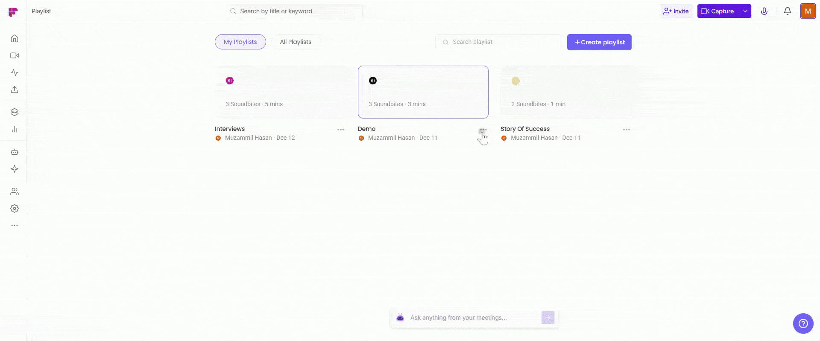Click the Playlist page title

click(x=41, y=11)
